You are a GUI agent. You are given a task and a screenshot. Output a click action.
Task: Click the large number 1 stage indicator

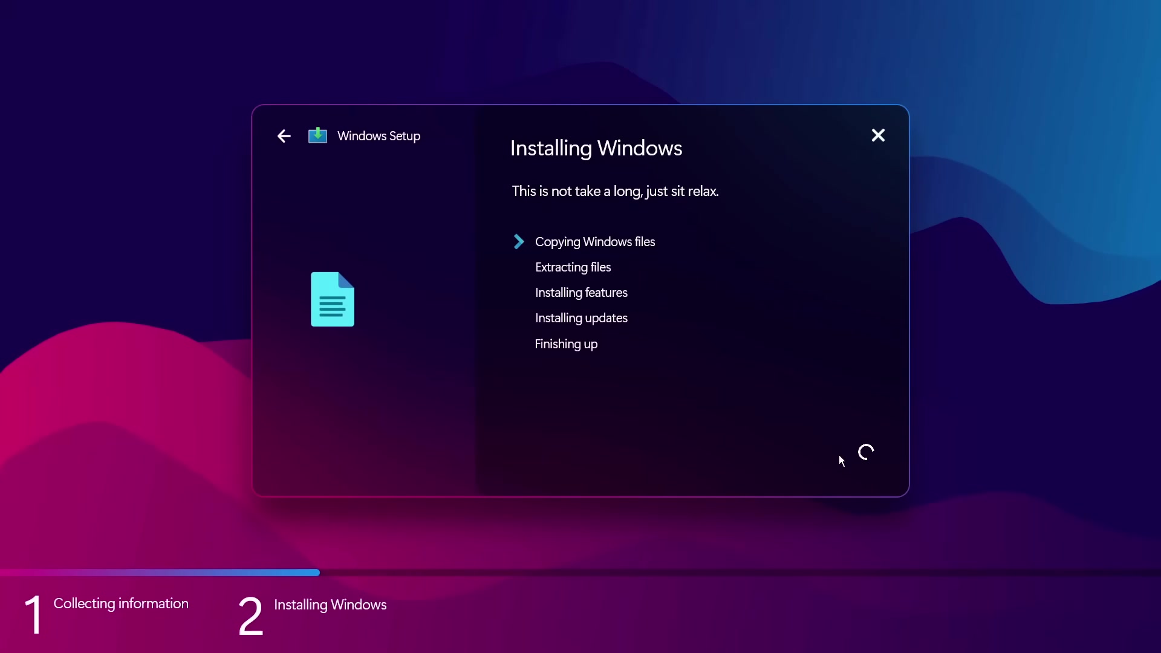pos(34,615)
